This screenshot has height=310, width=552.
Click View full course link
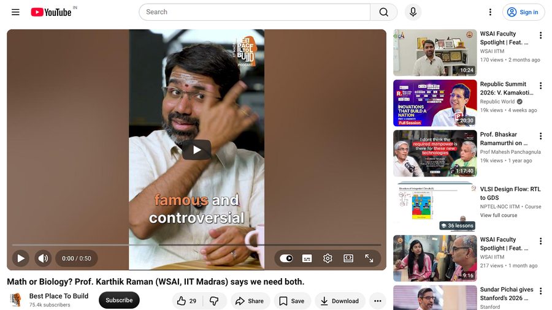(499, 215)
